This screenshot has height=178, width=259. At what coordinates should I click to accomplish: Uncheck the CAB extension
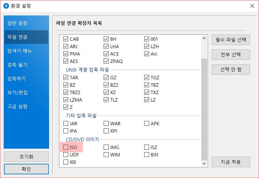click(66, 39)
